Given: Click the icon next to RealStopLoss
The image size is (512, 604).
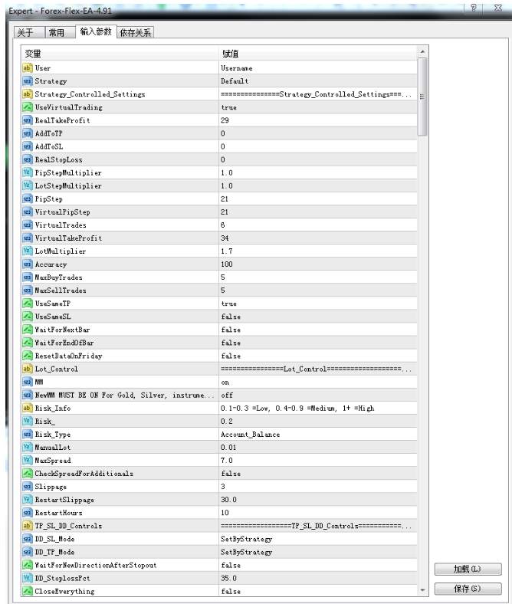Looking at the screenshot, I should tap(27, 160).
